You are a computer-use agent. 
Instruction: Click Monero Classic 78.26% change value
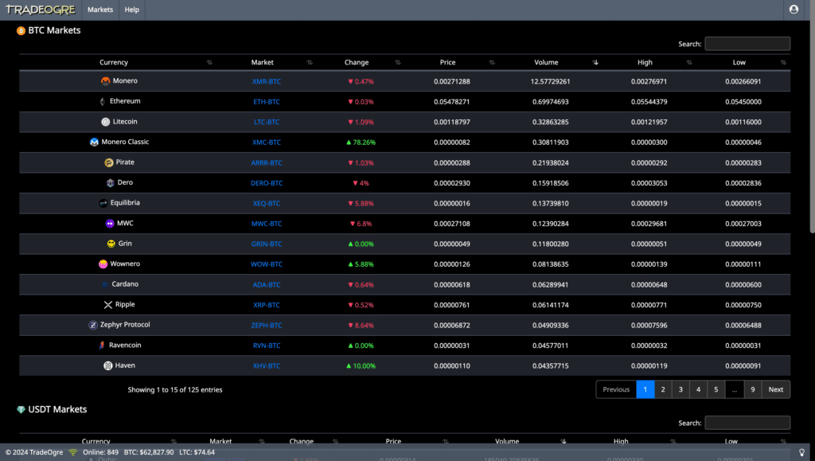[361, 143]
